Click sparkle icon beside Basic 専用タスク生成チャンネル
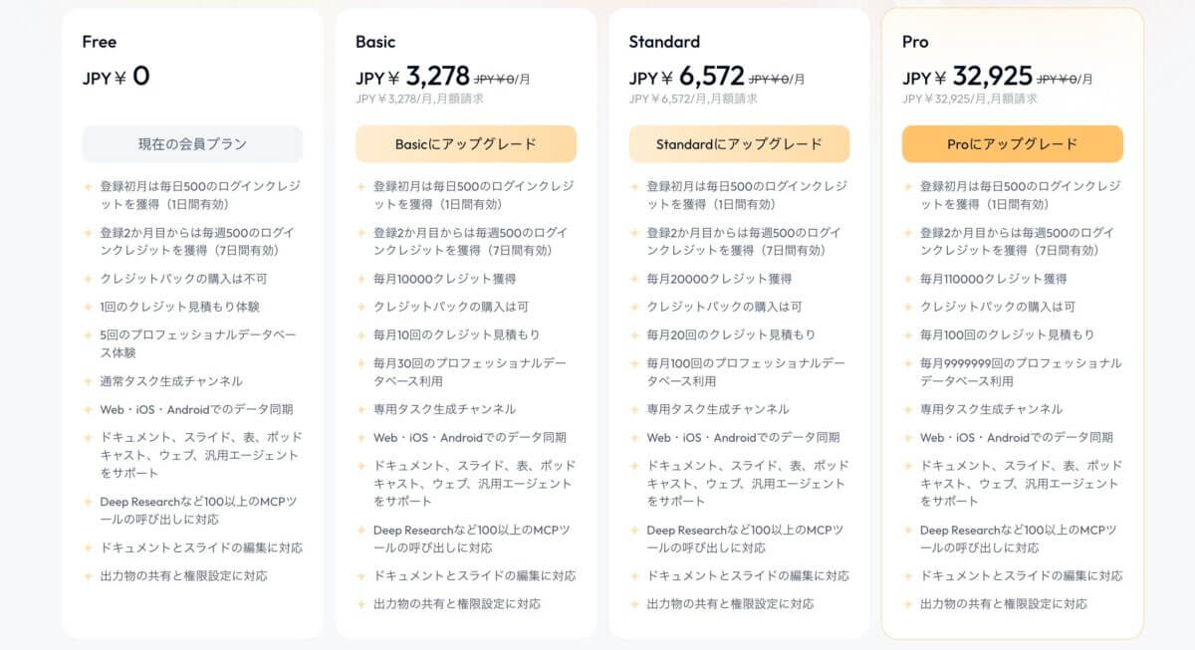 click(361, 409)
